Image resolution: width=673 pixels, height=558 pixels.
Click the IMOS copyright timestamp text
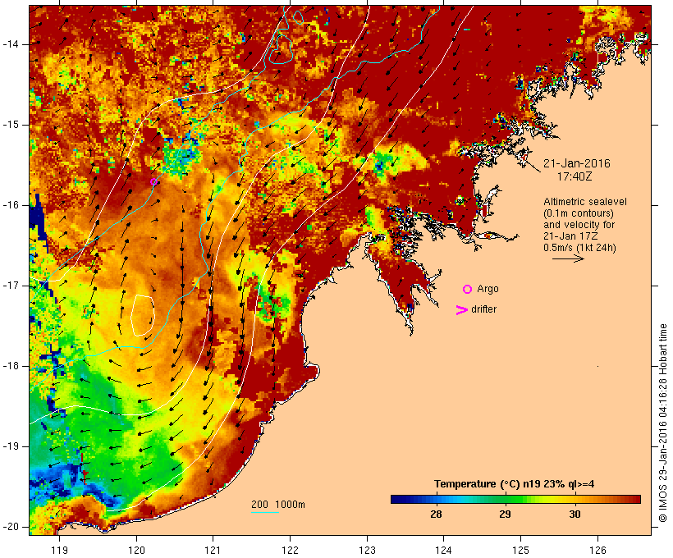point(663,423)
